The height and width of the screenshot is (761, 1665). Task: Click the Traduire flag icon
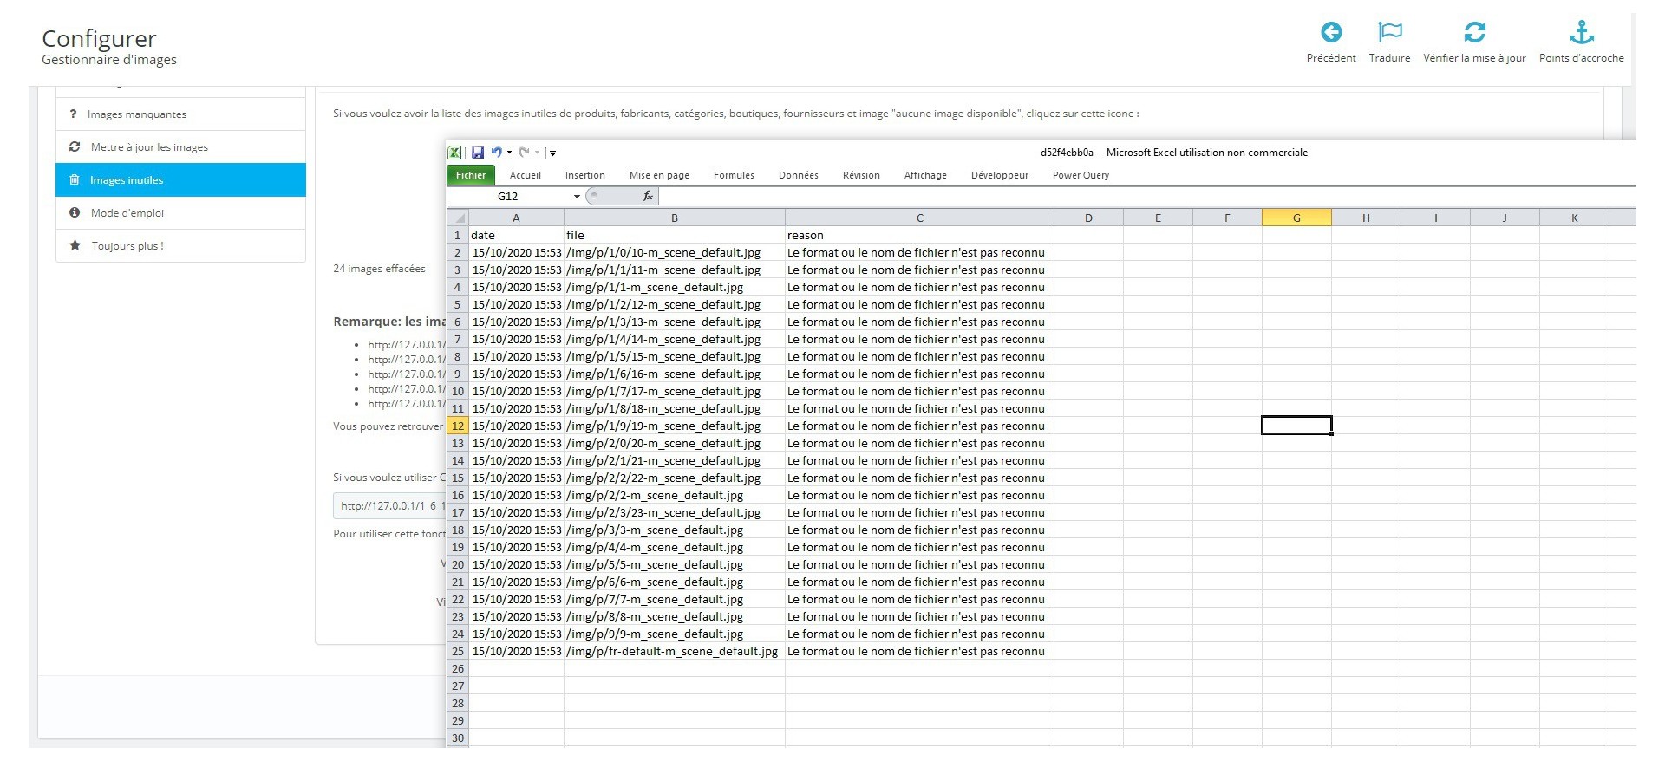1389,33
